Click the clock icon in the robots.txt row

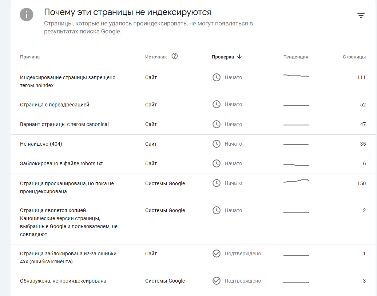[217, 163]
